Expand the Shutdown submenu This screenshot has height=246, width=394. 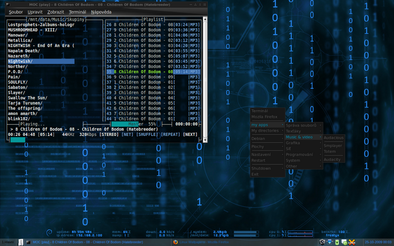point(267,169)
